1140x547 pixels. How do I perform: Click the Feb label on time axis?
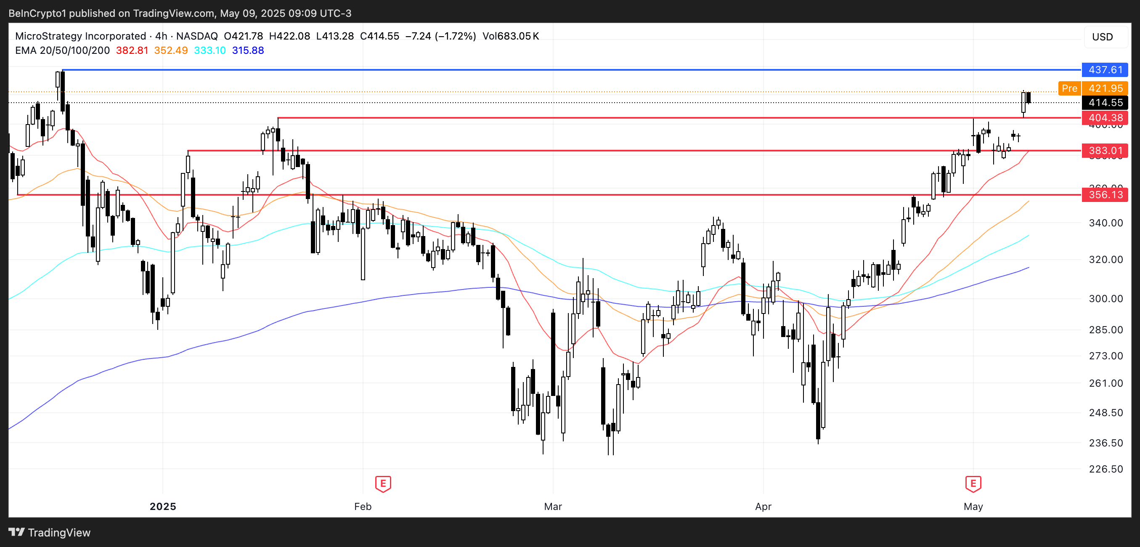coord(363,507)
